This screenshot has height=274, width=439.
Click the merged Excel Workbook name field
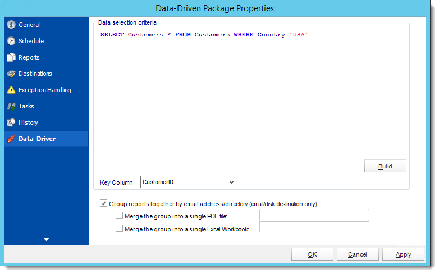pyautogui.click(x=314, y=227)
